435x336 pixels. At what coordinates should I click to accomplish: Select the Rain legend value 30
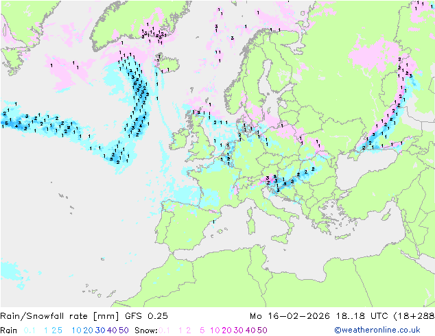(x=100, y=331)
